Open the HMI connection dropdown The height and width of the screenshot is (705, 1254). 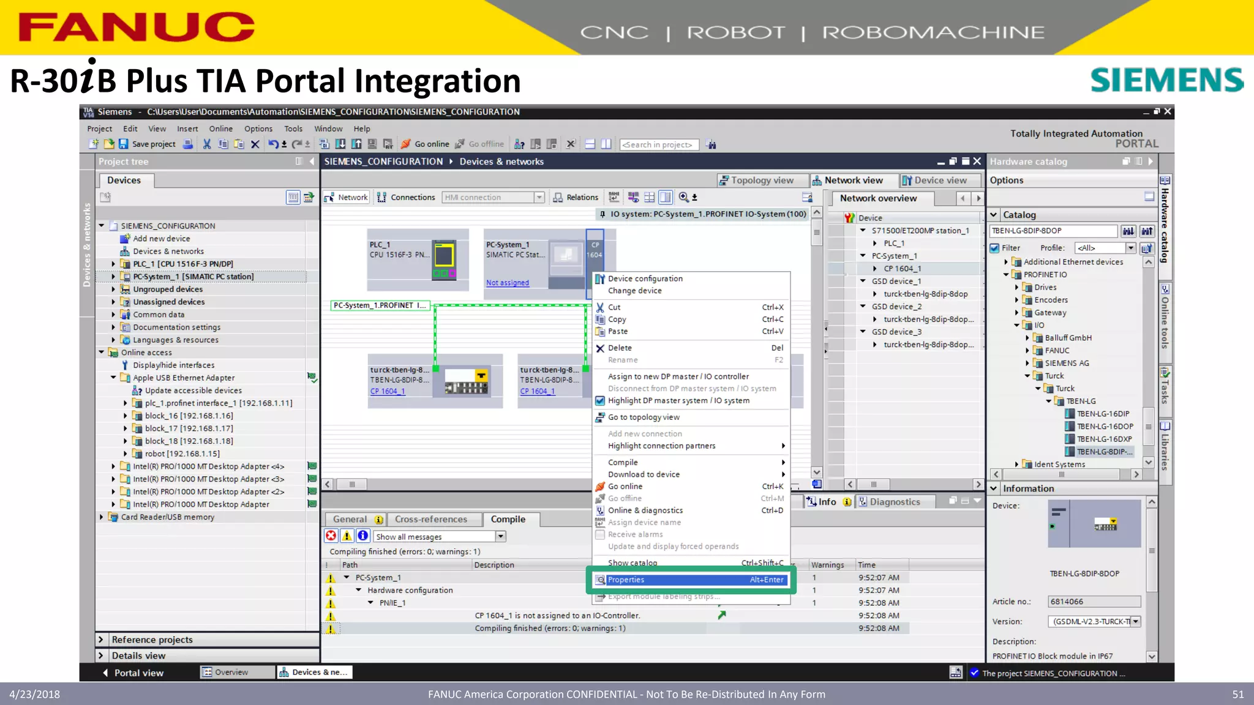pyautogui.click(x=539, y=197)
